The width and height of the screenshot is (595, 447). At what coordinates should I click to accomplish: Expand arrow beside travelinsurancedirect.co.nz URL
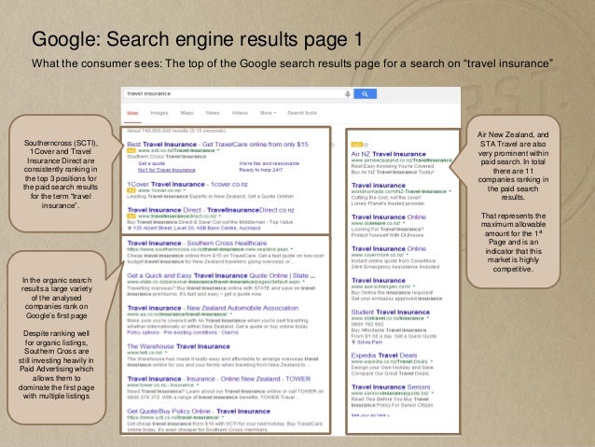point(220,217)
